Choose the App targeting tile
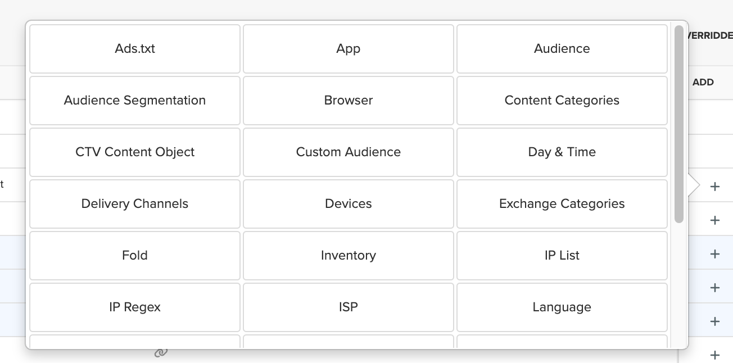Image resolution: width=733 pixels, height=363 pixels. (349, 49)
